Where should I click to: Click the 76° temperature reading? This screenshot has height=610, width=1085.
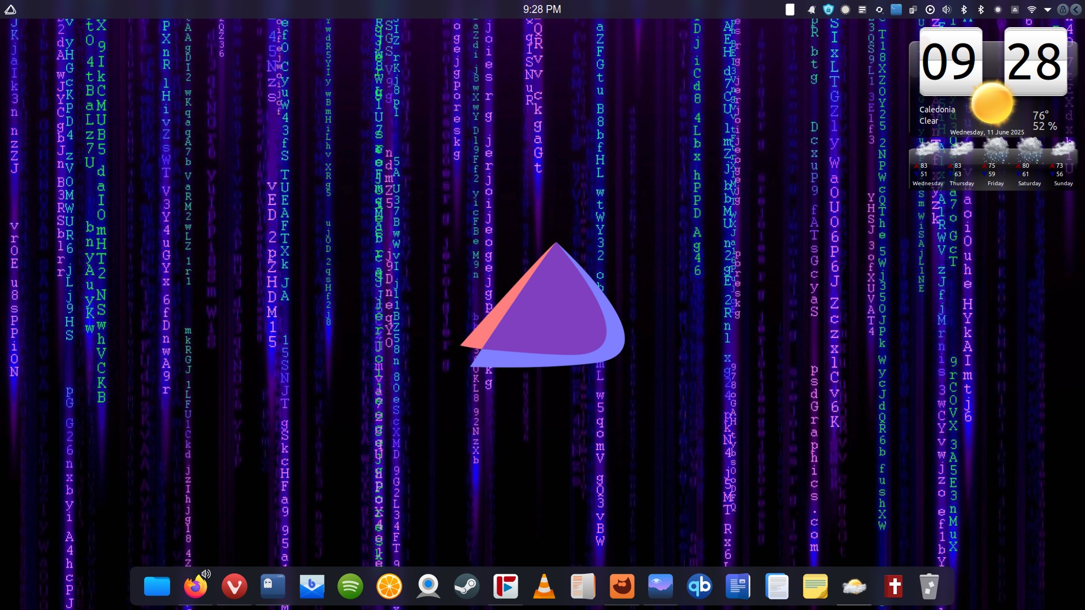[x=1040, y=115]
